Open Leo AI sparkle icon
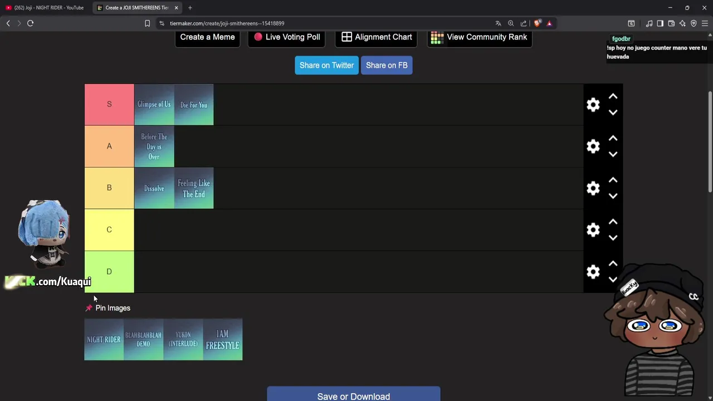 pyautogui.click(x=682, y=23)
